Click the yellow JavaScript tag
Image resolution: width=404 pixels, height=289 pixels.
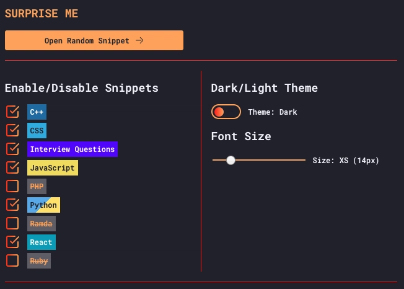(x=53, y=168)
